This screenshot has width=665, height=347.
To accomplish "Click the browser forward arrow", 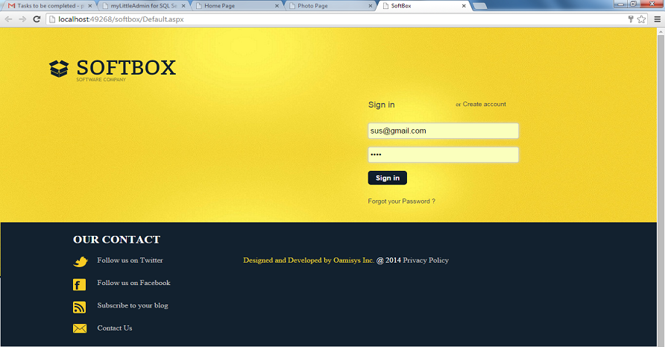I will click(x=22, y=19).
